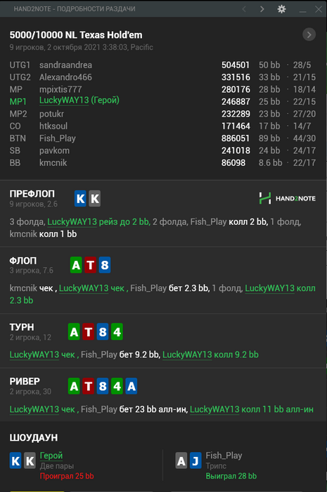Click Fish_Play's blue J showdown card
This screenshot has height=492, width=327.
[x=195, y=461]
